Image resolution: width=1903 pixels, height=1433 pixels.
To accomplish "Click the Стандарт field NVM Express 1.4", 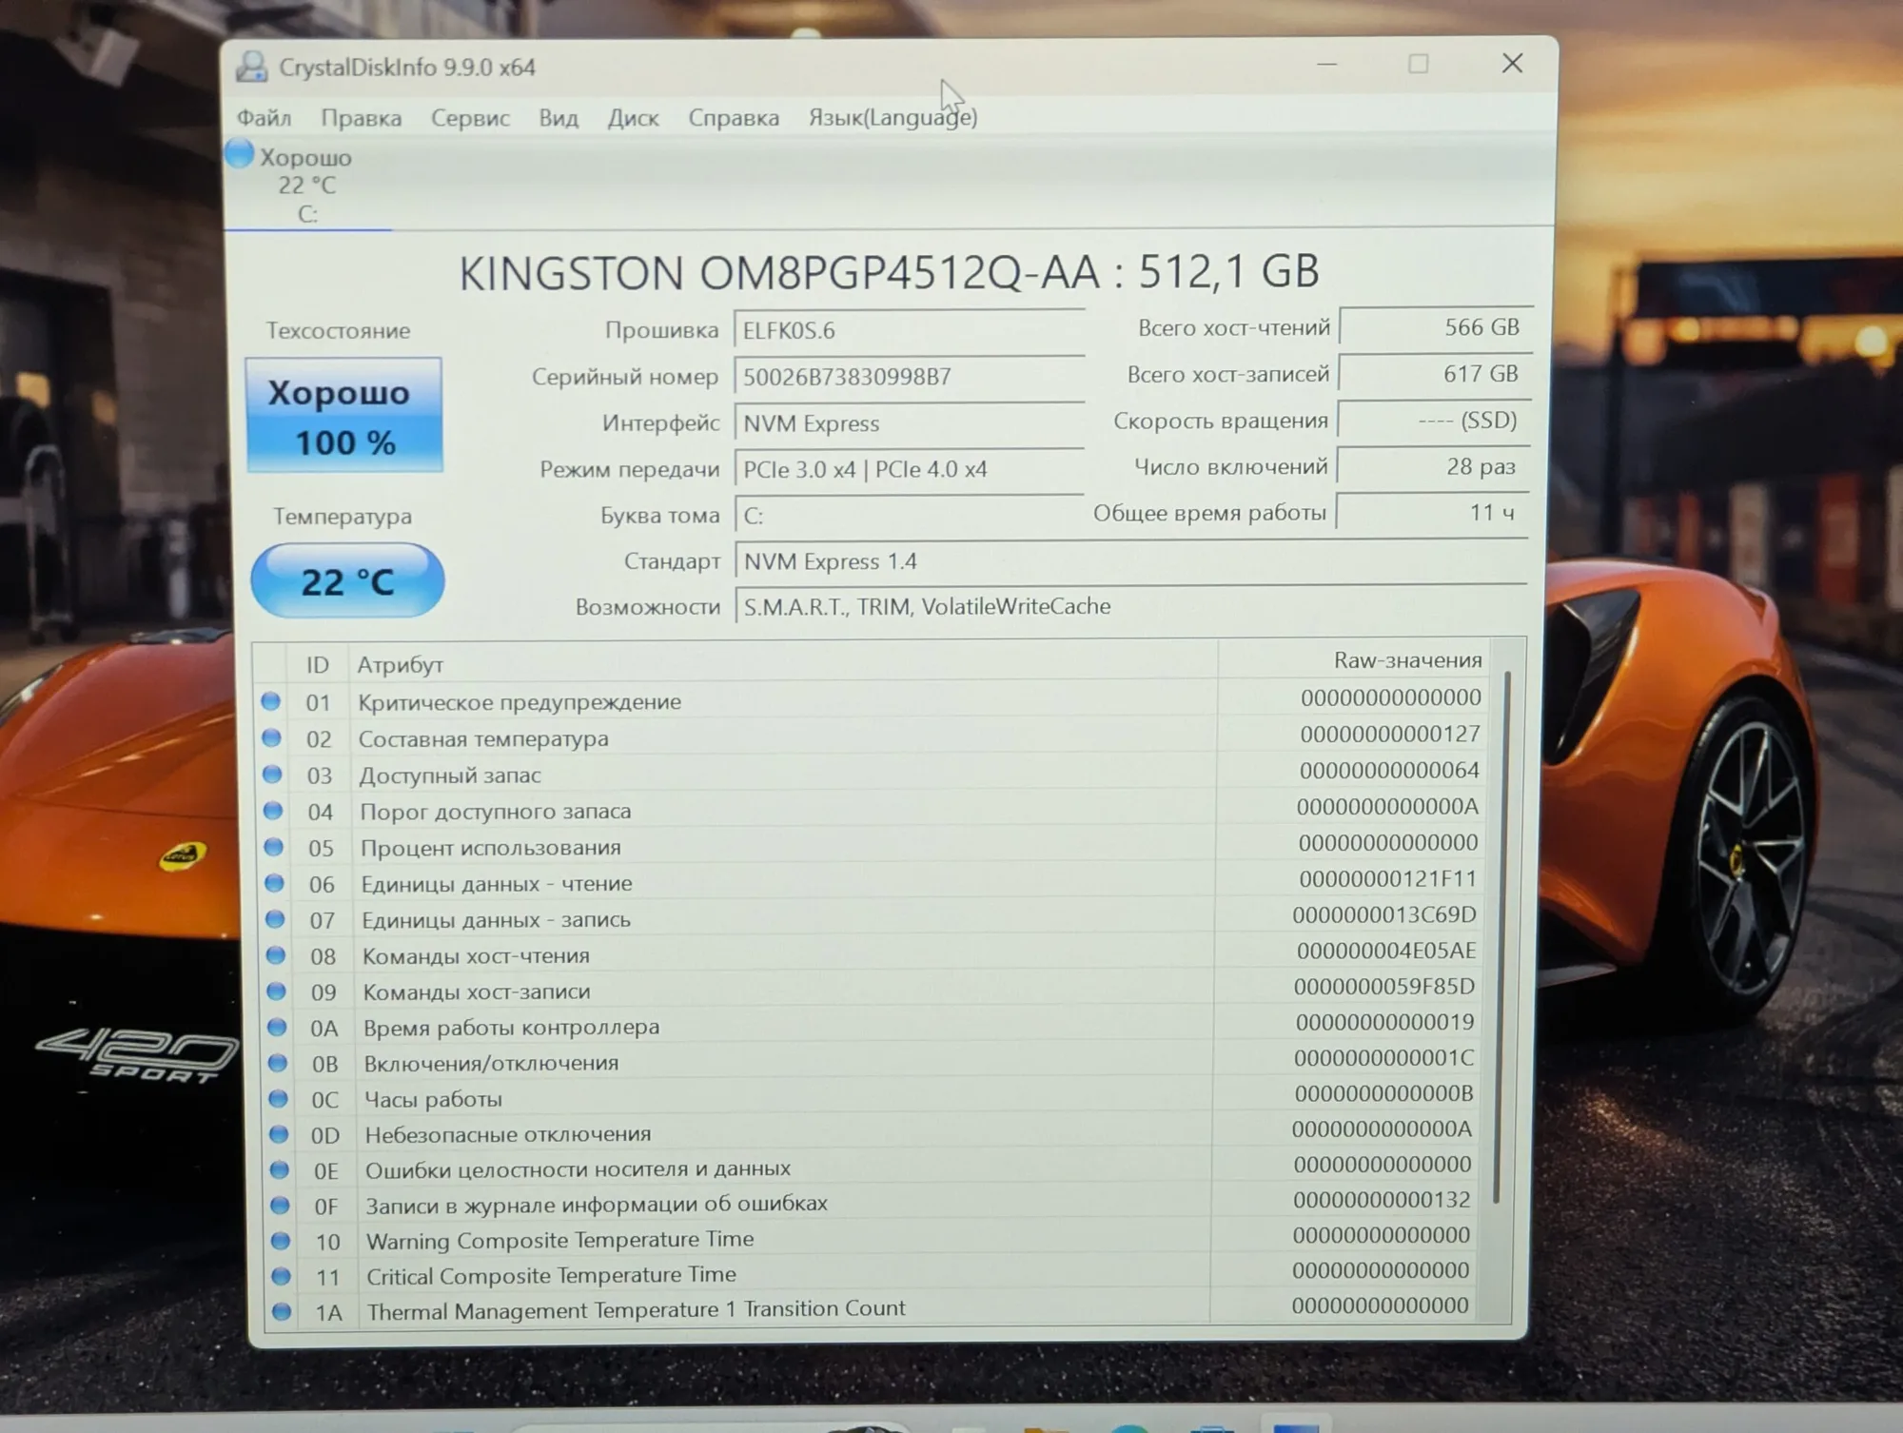I will 1130,560.
